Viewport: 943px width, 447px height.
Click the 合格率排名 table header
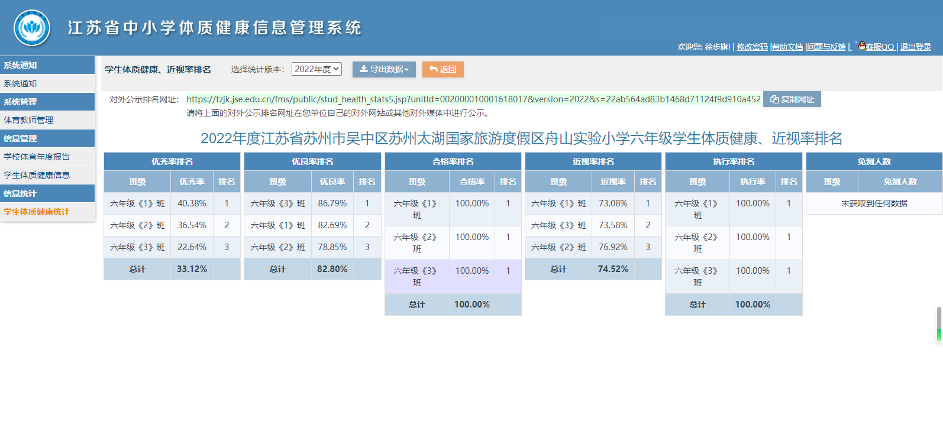[x=453, y=161]
